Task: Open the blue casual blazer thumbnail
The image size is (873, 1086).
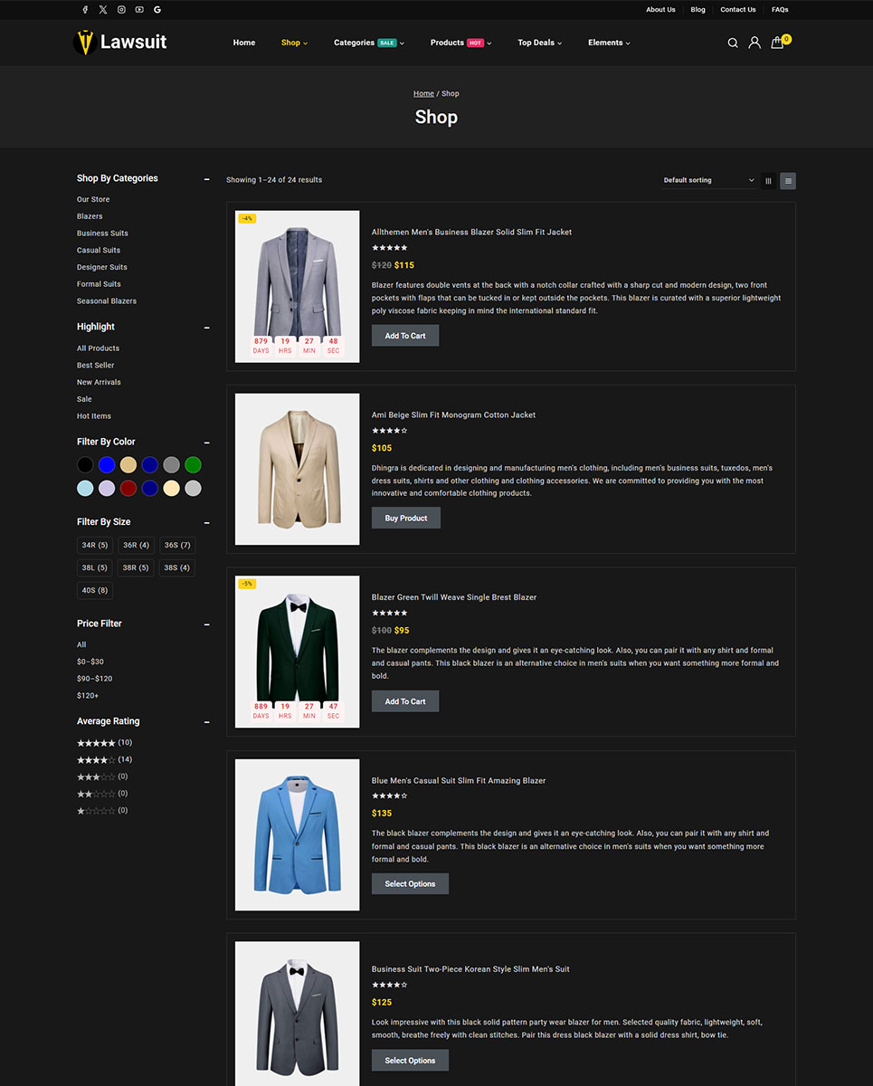Action: (x=297, y=834)
